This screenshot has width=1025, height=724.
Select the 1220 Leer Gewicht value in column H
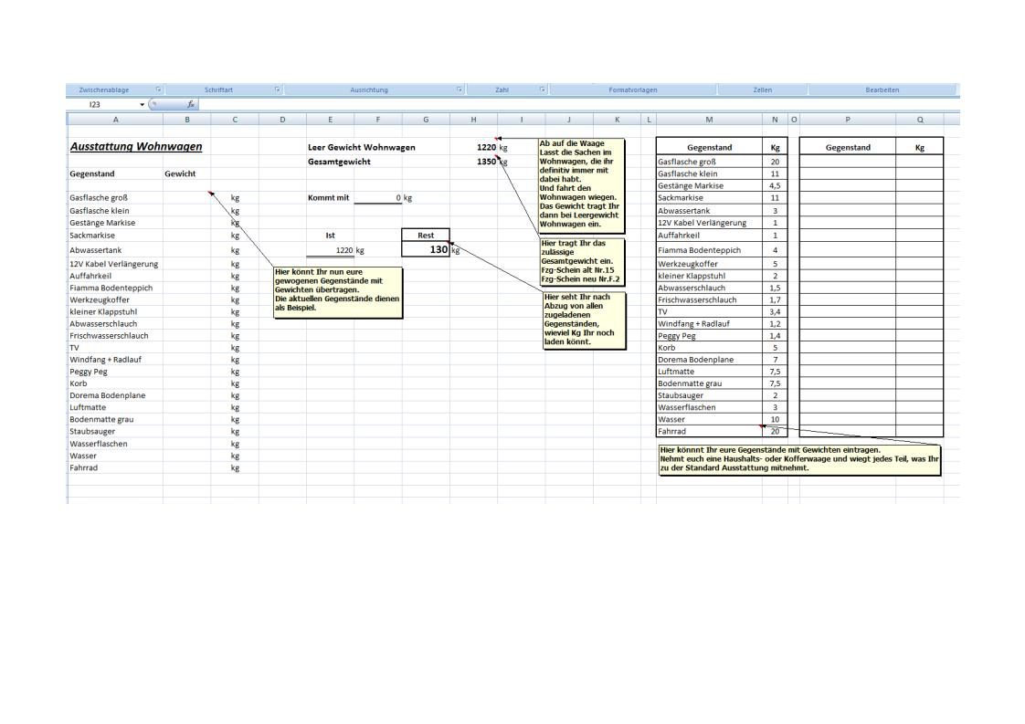[486, 148]
